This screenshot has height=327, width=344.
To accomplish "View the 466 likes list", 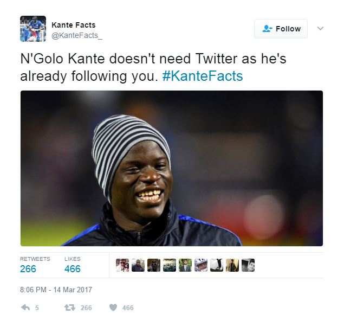I will click(x=73, y=265).
